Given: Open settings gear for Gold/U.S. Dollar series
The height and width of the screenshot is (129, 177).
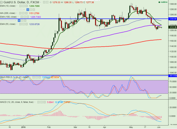Looking at the screenshot, I should tap(47, 2).
